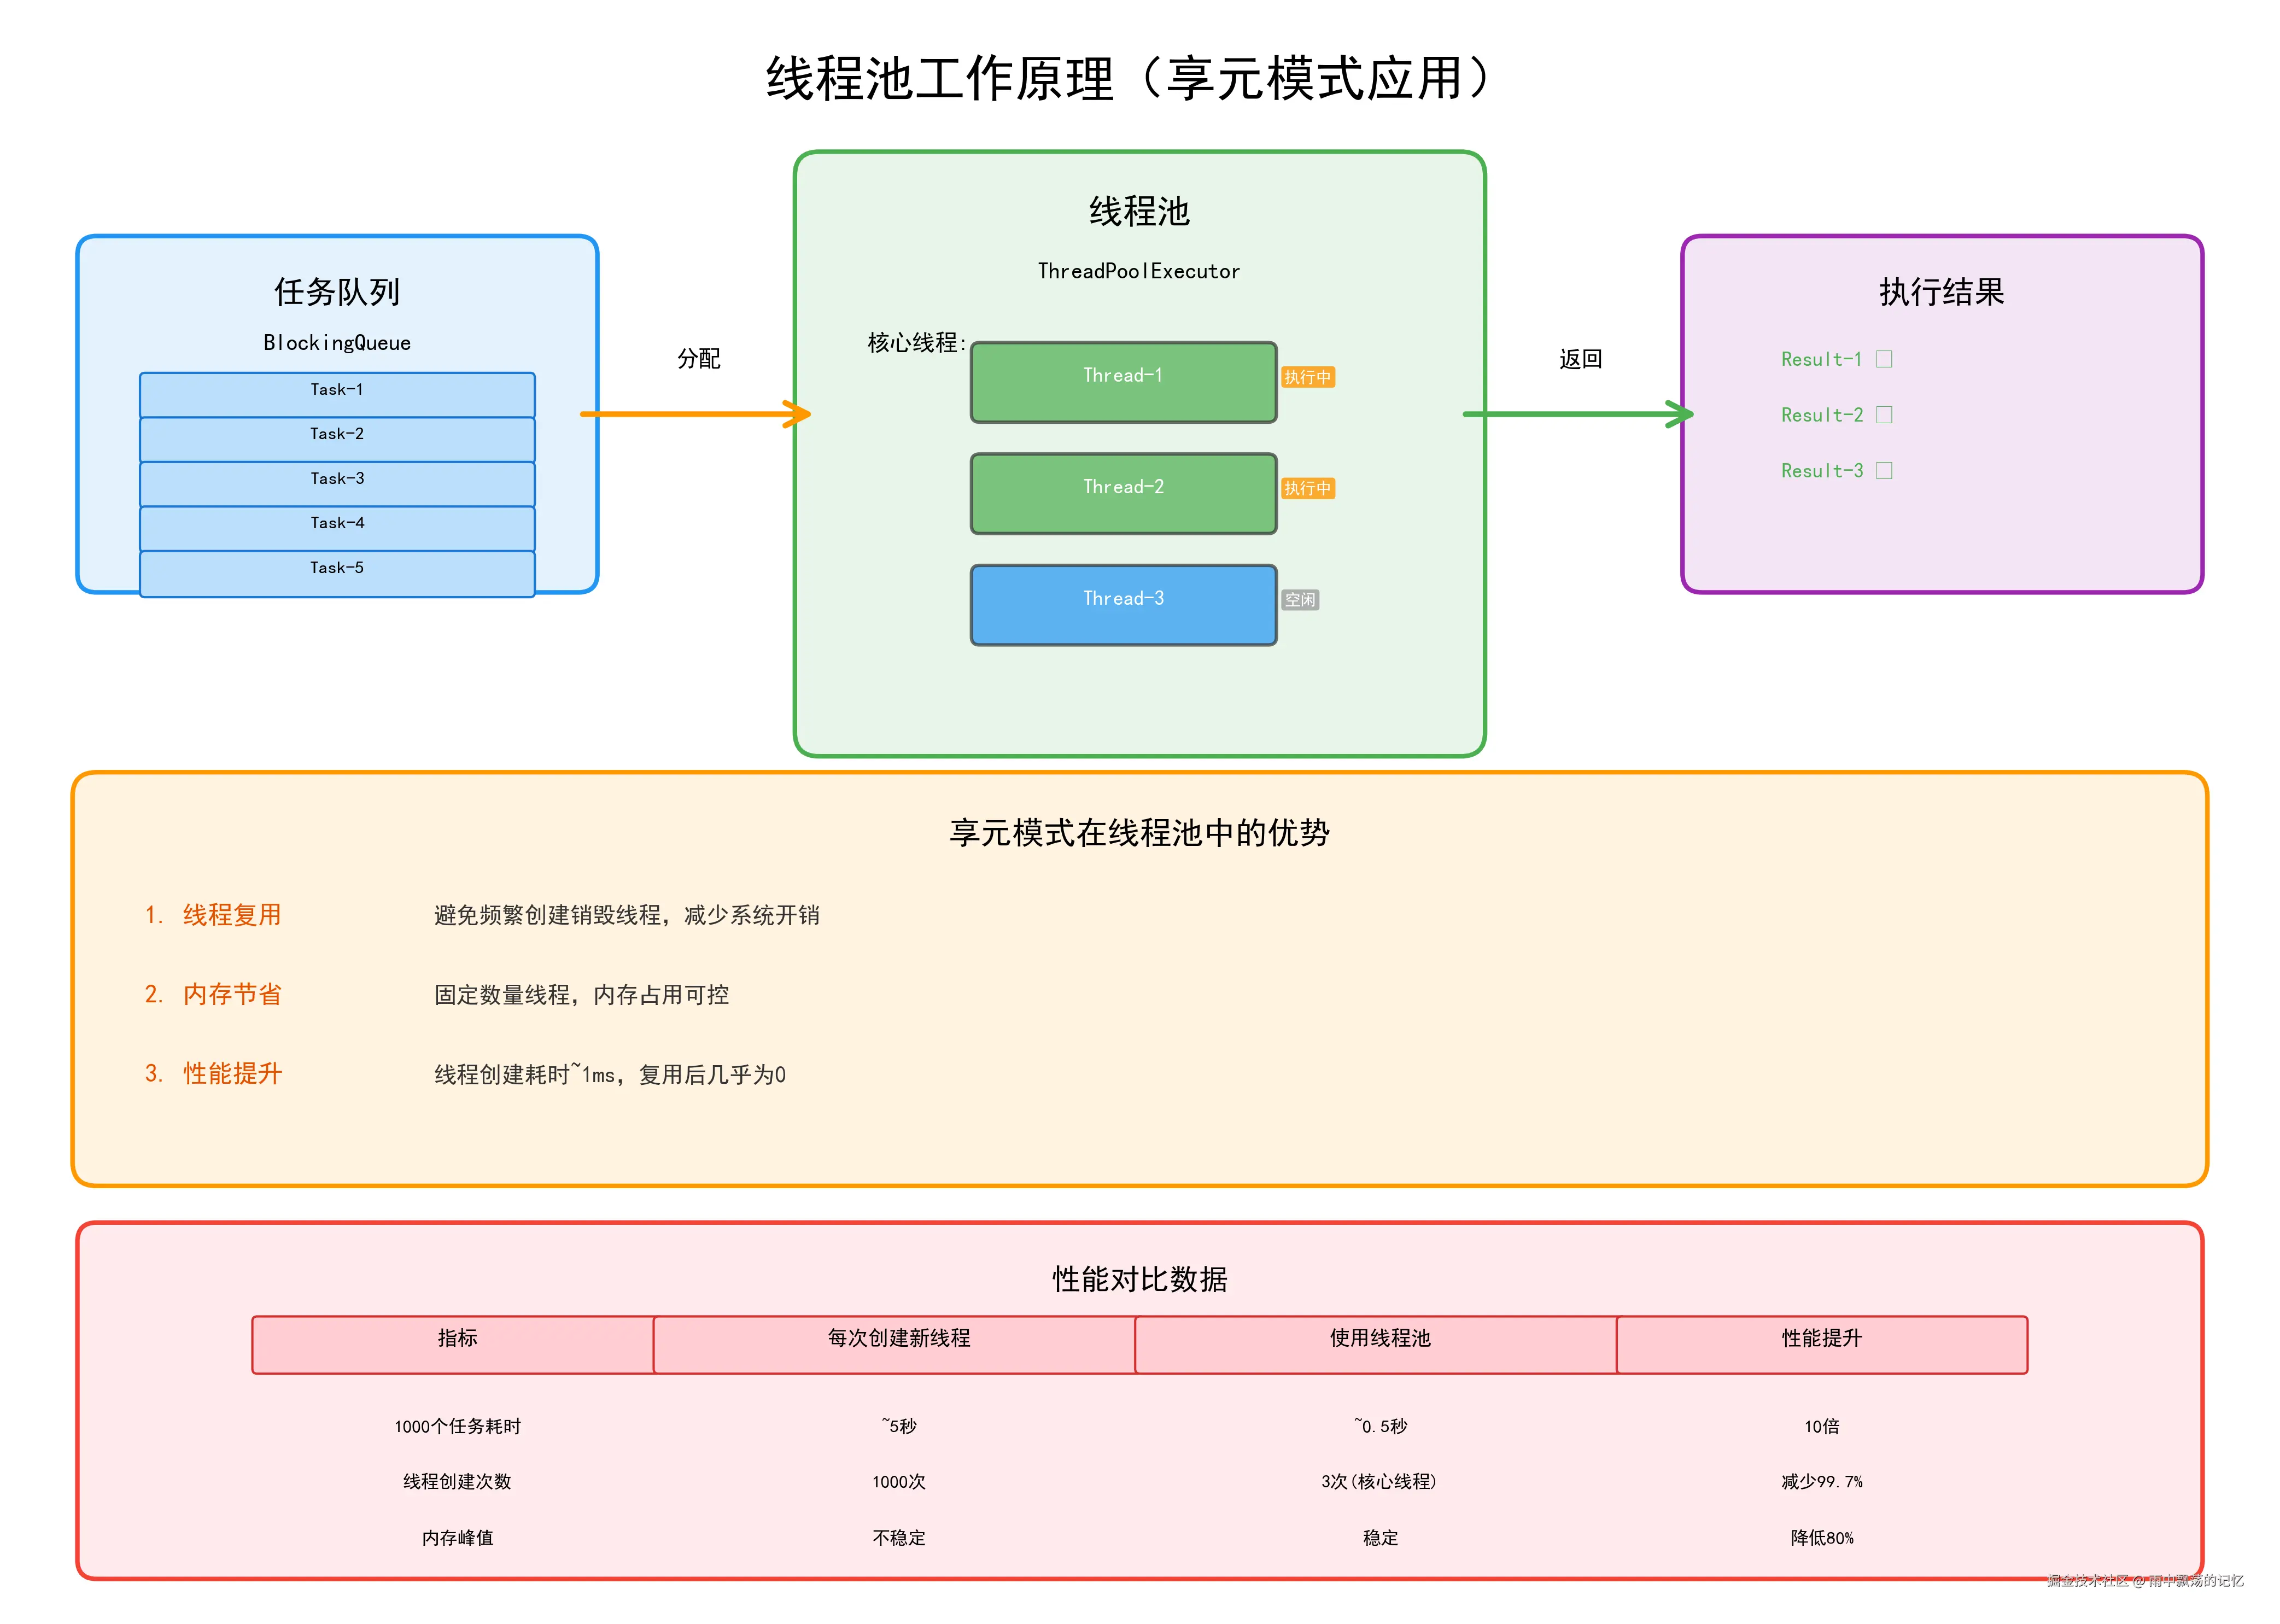Click the Task-3 queue item
This screenshot has width=2280, height=1624.
(337, 483)
